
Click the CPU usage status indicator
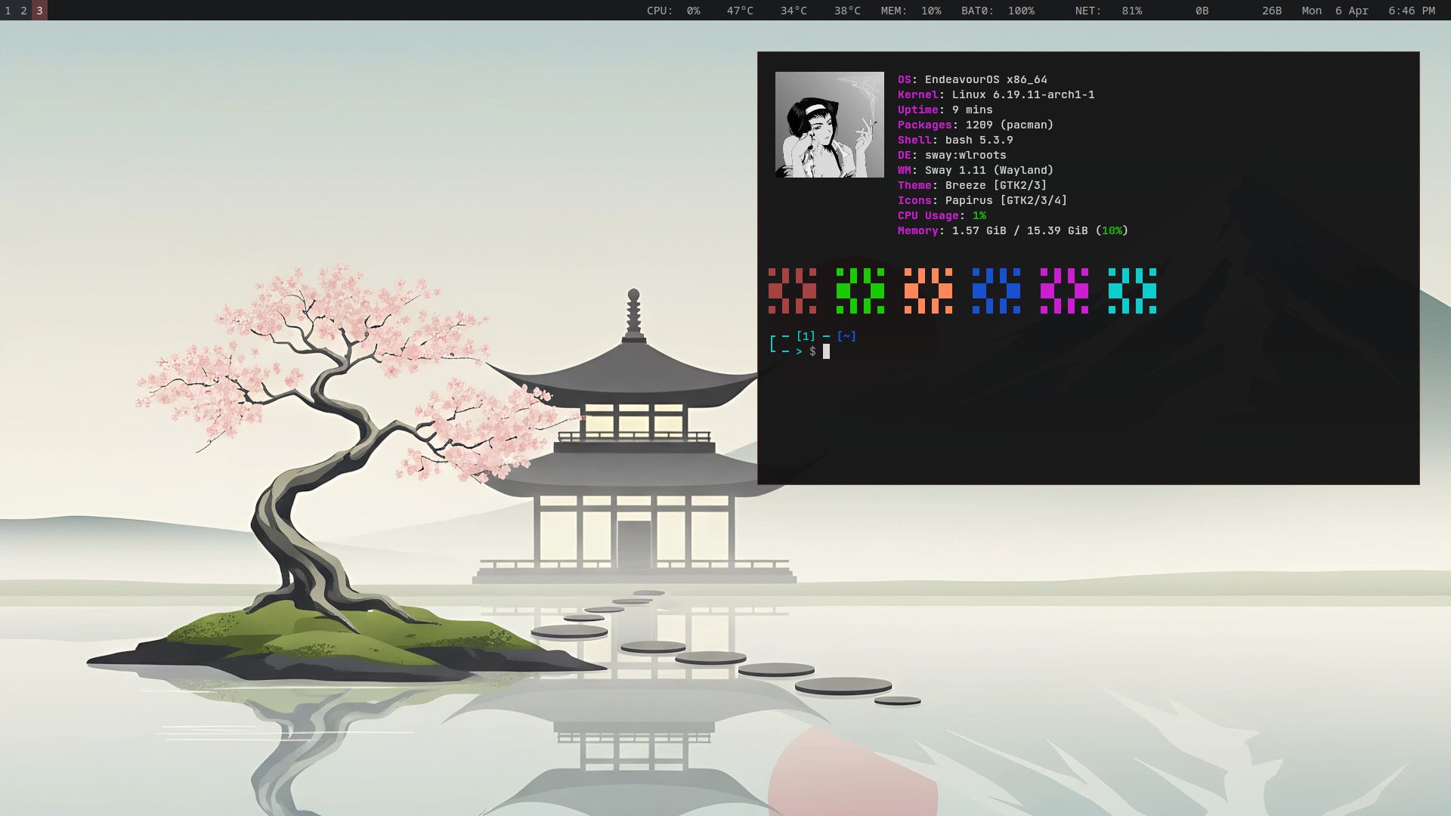(673, 11)
